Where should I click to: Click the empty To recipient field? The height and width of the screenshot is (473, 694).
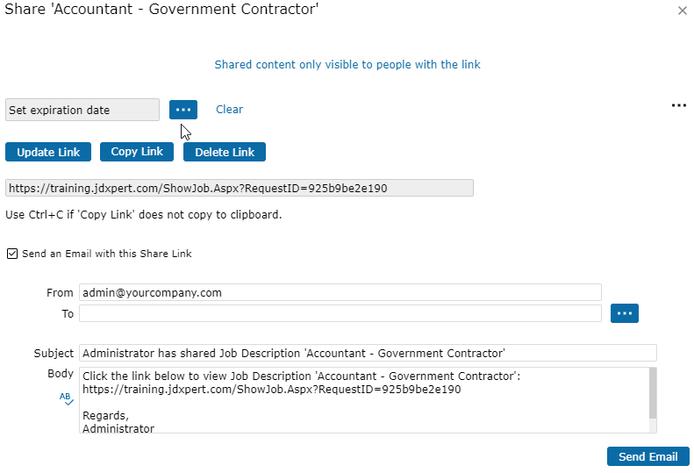[340, 313]
